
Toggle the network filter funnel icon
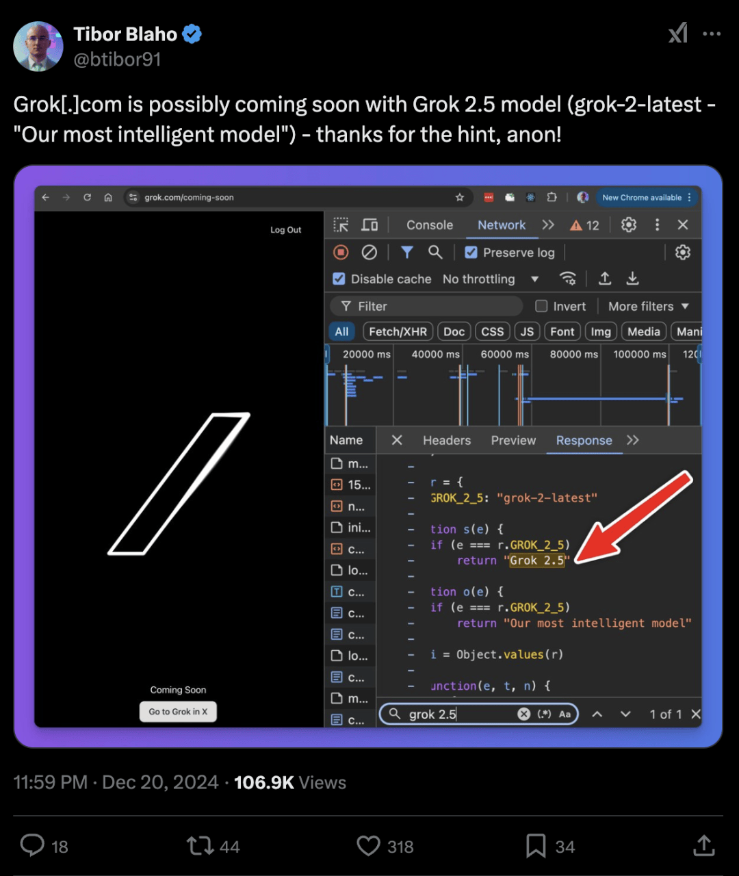coord(406,253)
